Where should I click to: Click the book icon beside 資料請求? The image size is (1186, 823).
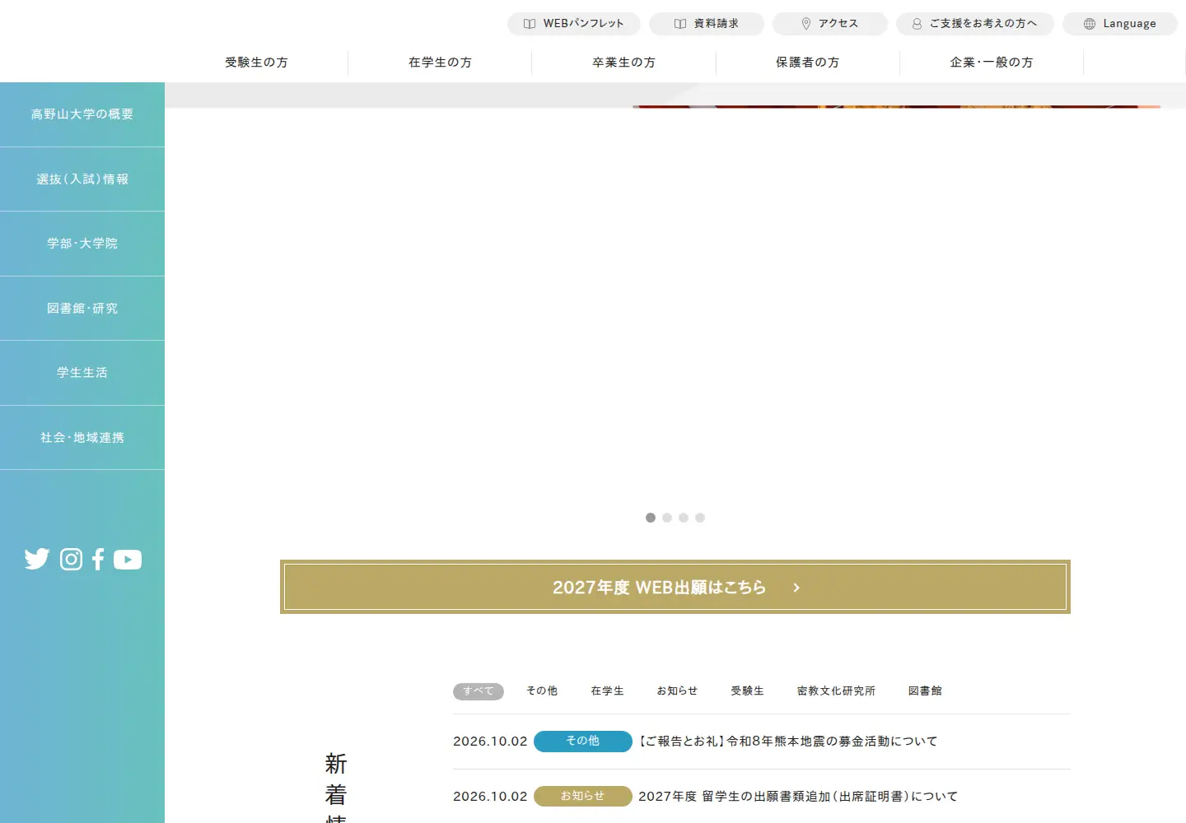point(680,24)
